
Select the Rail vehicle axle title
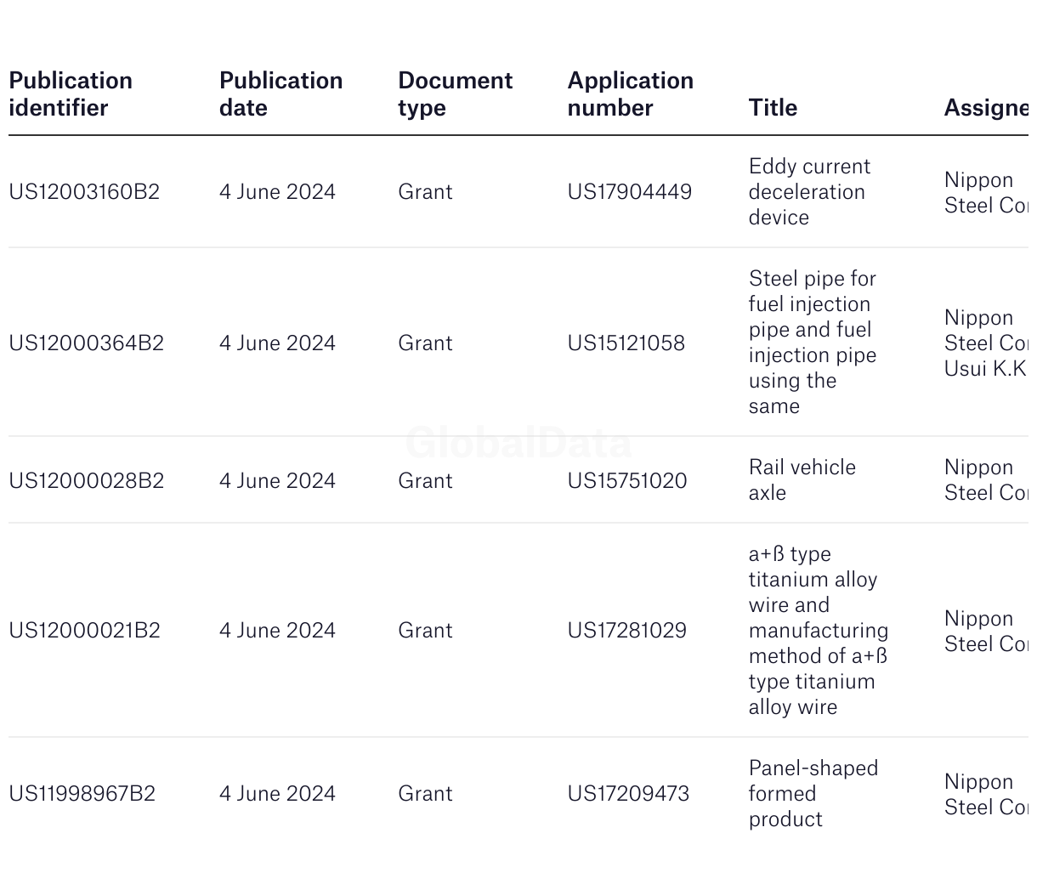tap(802, 480)
